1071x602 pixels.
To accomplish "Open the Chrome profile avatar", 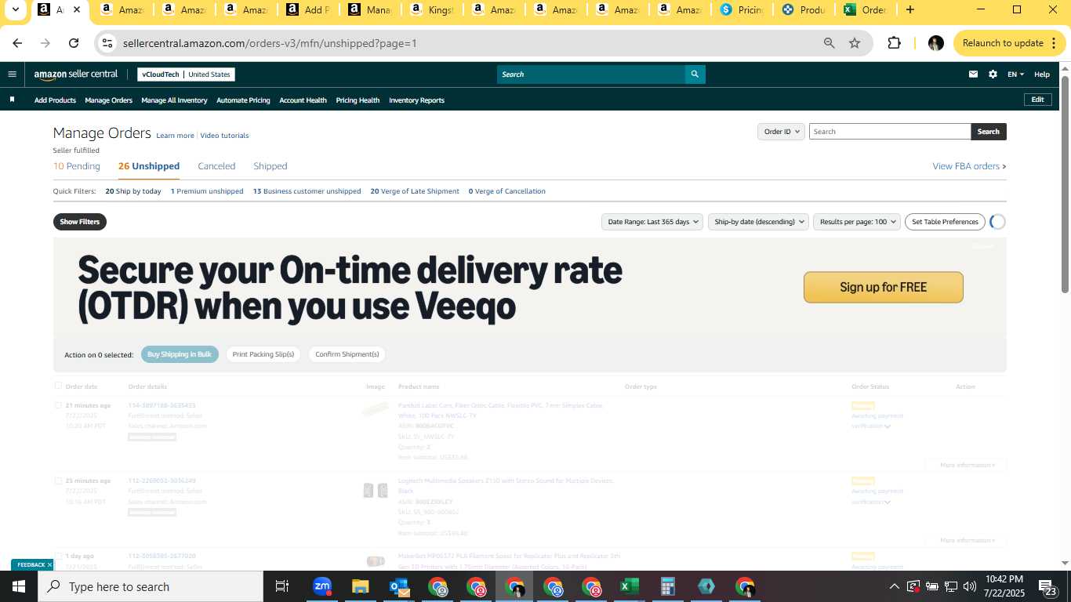I will (935, 43).
